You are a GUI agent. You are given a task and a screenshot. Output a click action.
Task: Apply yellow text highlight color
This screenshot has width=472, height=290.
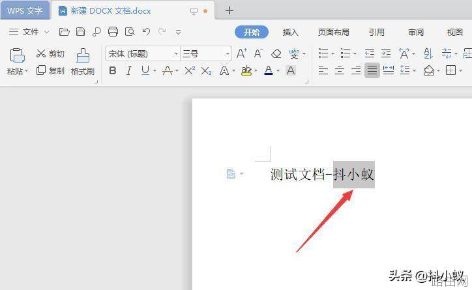[246, 70]
